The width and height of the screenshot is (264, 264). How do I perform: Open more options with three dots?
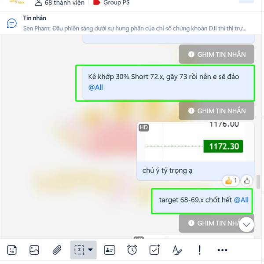coord(222,250)
